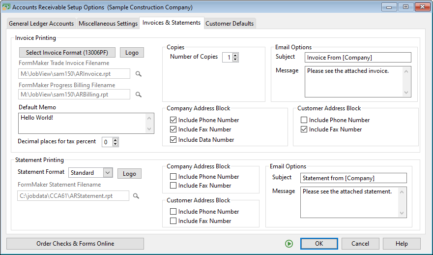This screenshot has width=433, height=255.
Task: Open the Customer Defaults tab
Action: (230, 24)
